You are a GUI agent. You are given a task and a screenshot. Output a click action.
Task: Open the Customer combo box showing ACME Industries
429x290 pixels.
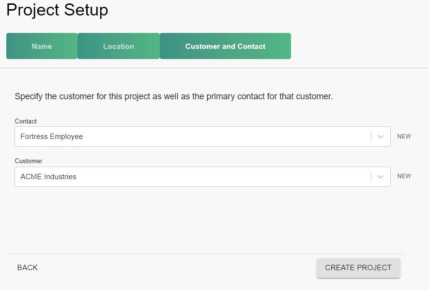point(194,177)
